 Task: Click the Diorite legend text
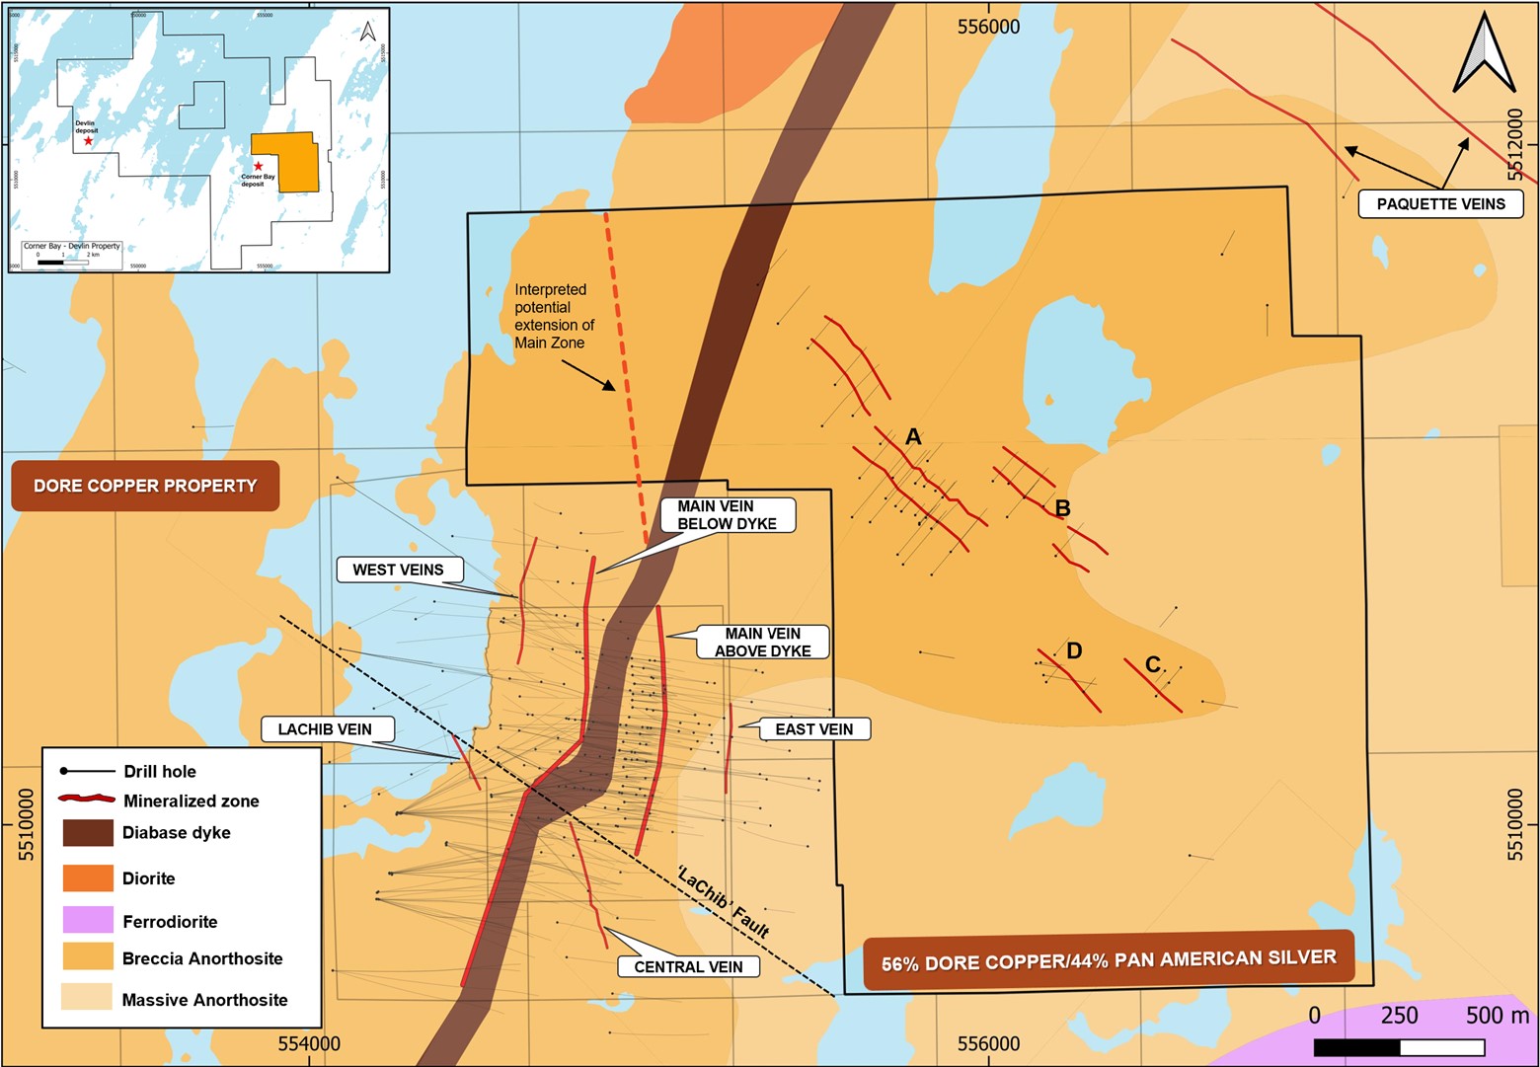[x=149, y=878]
